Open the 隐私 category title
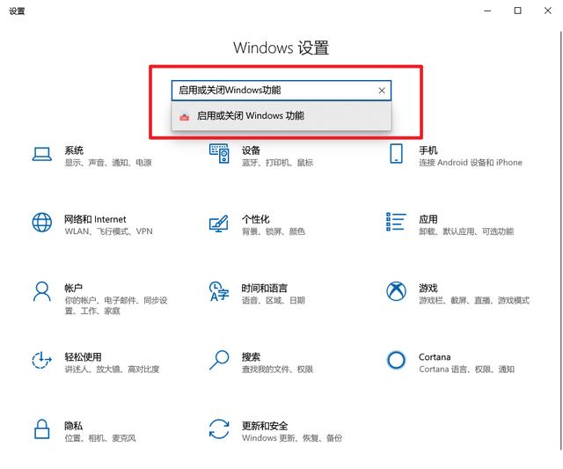This screenshot has width=563, height=469. click(x=73, y=426)
